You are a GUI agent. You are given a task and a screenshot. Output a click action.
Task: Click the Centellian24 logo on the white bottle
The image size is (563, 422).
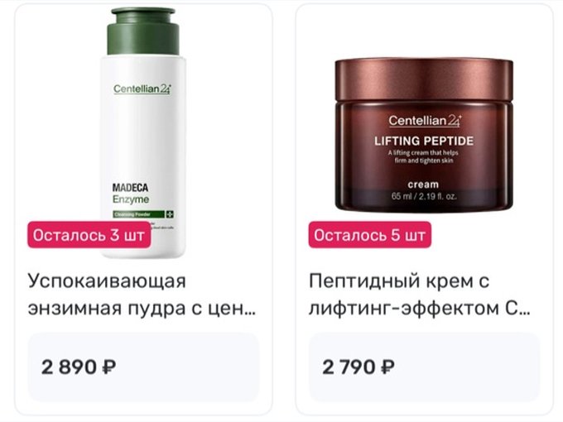(x=142, y=89)
